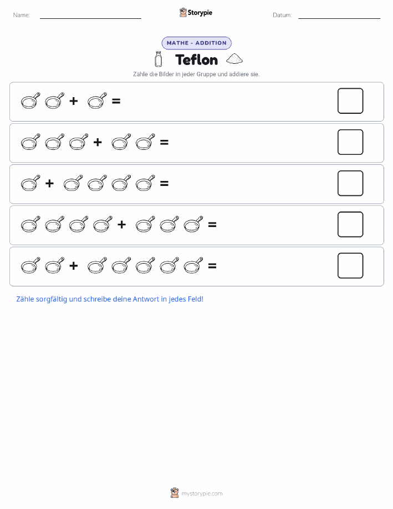
Task: Click the MATHE - ADDITION badge
Action: coord(196,43)
